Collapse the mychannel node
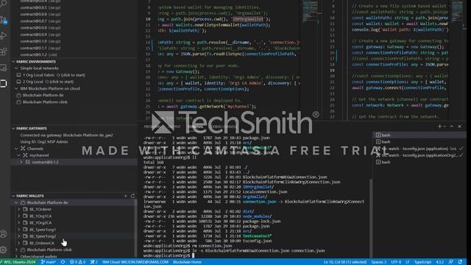This screenshot has height=265, width=471. pyautogui.click(x=18, y=155)
